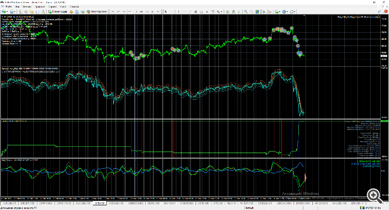389x210 pixels.
Task: Select the M15 timeframe button
Action: 124,11
